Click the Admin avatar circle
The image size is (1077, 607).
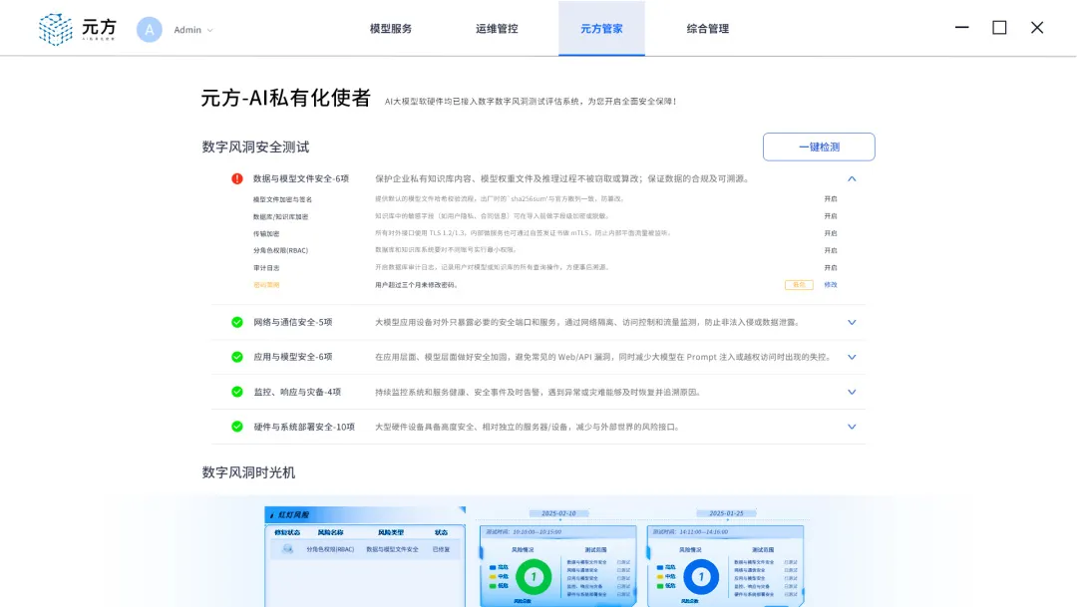[x=149, y=30]
